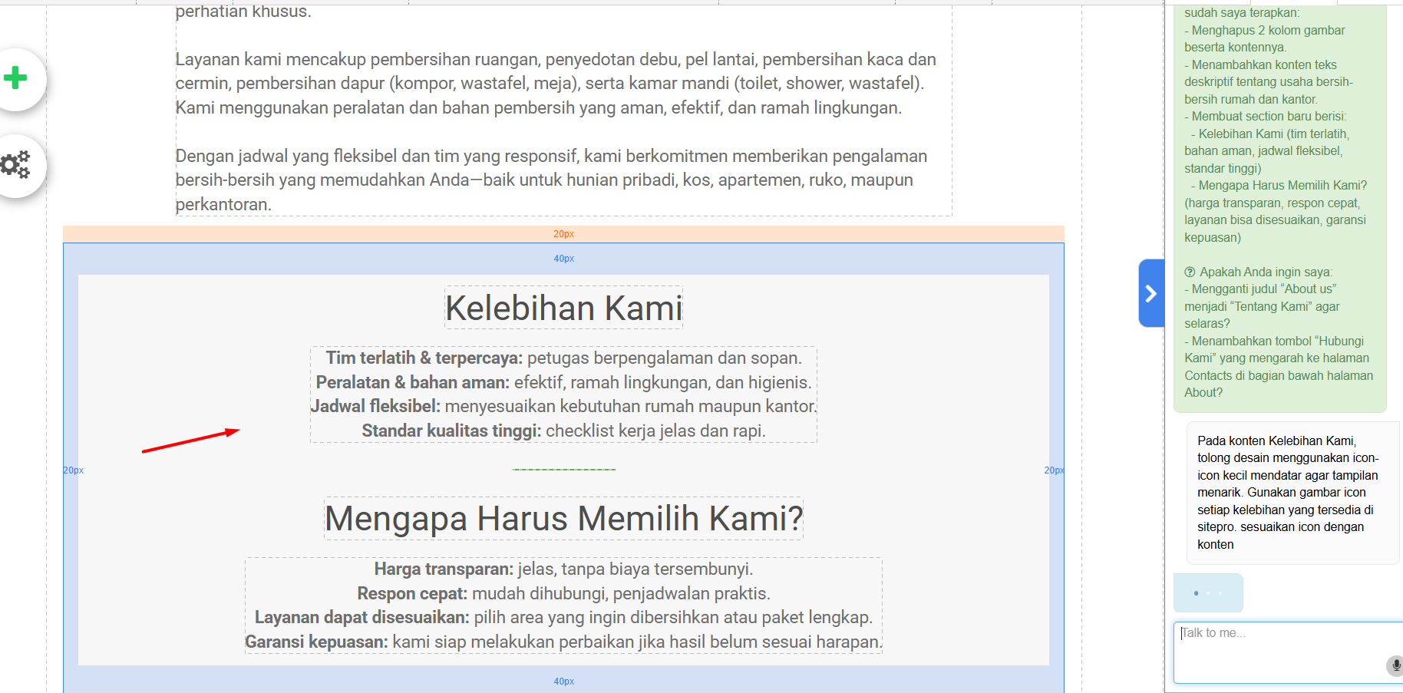Click the 'Jadwal fleksibel' line
Viewport: 1403px width, 693px height.
563,406
